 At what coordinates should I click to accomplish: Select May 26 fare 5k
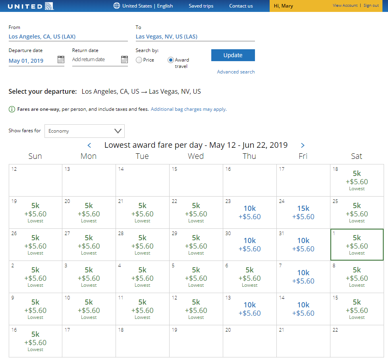click(x=35, y=245)
